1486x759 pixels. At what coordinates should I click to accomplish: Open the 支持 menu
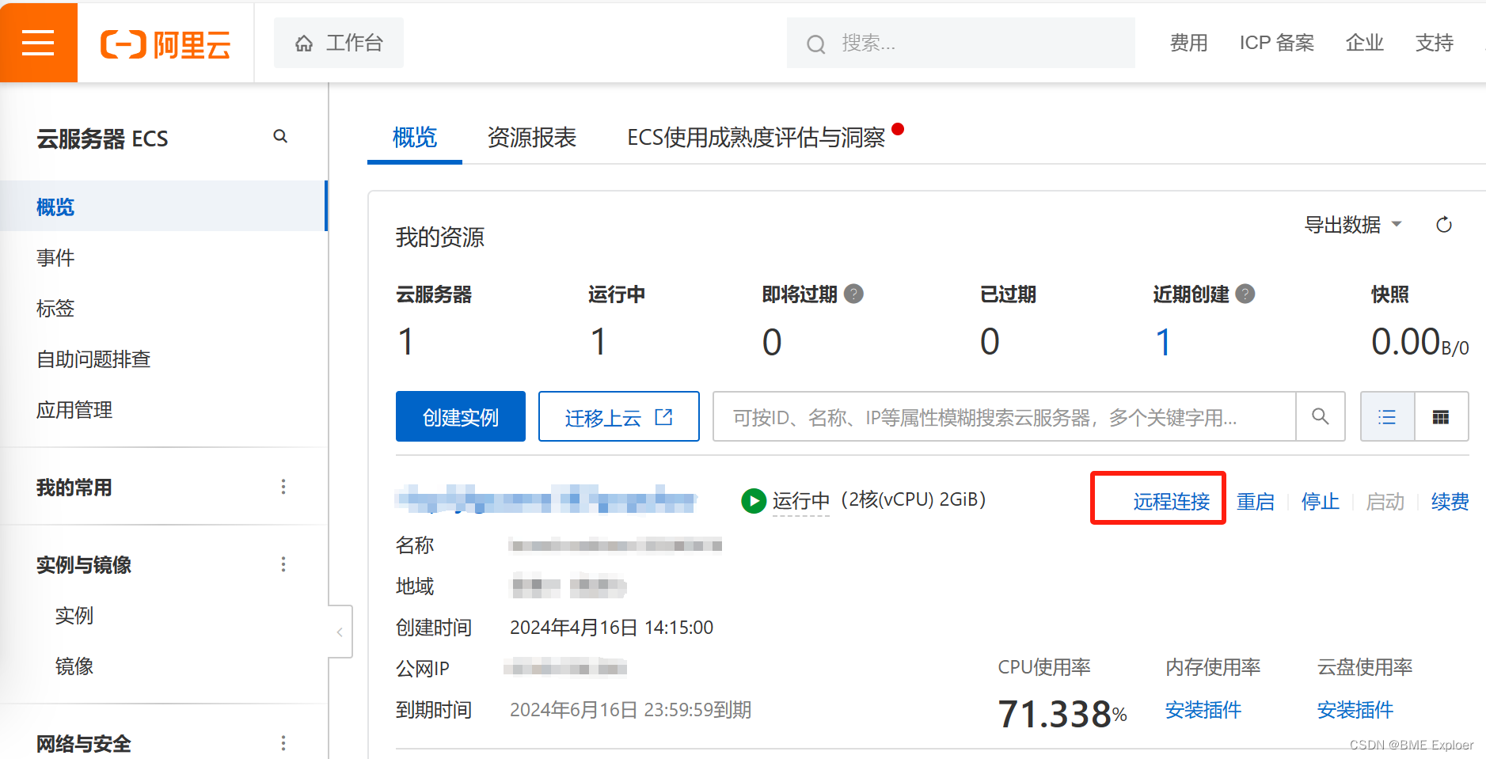(1434, 43)
